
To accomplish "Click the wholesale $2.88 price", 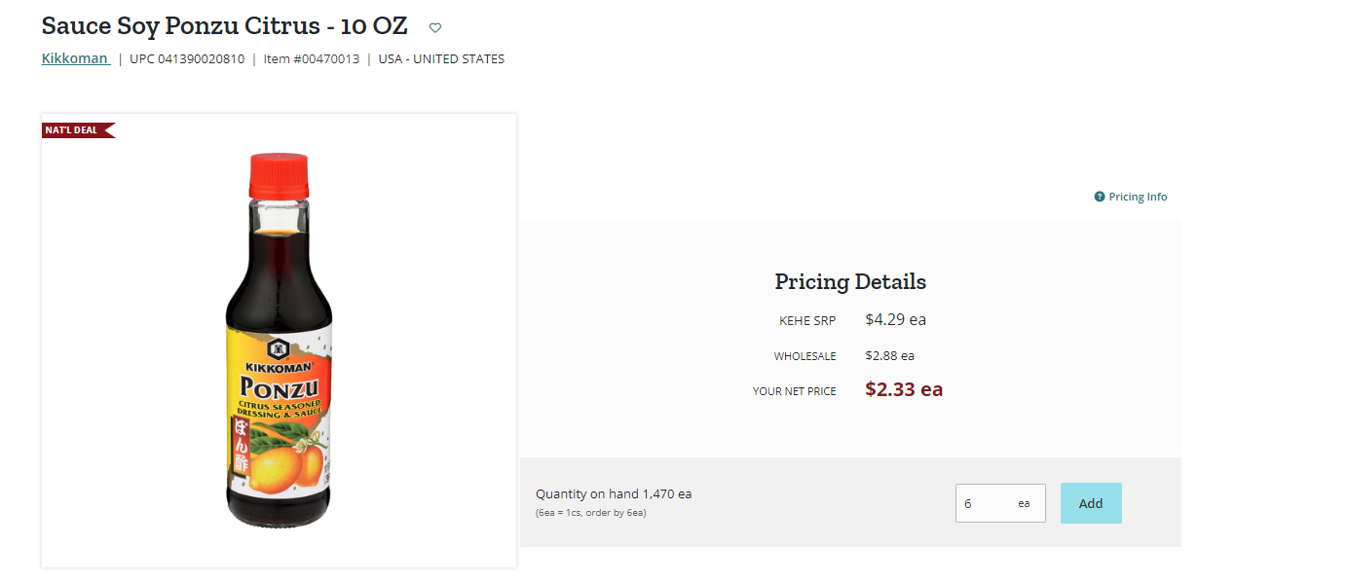I will (x=889, y=355).
